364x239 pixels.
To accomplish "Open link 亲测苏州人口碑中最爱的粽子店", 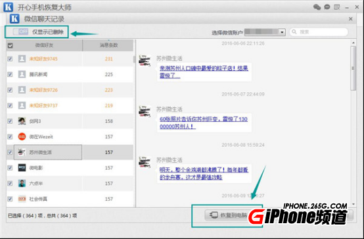I will pos(204,72).
